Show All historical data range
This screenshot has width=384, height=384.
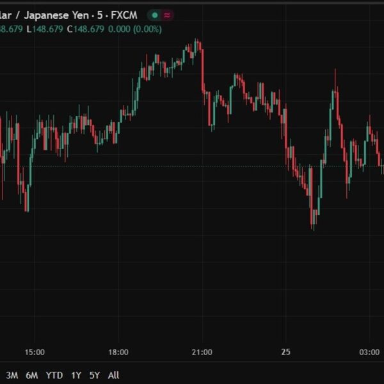(x=113, y=375)
